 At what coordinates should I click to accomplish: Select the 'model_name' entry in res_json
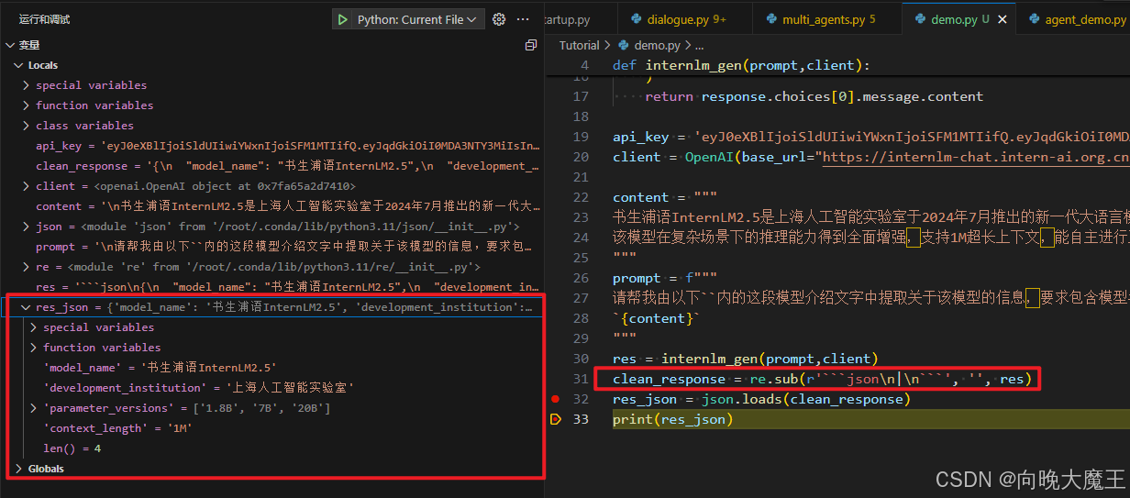(x=272, y=368)
